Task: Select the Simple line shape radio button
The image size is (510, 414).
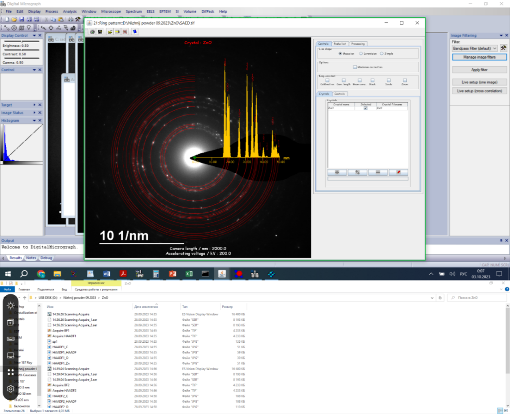Action: point(381,54)
